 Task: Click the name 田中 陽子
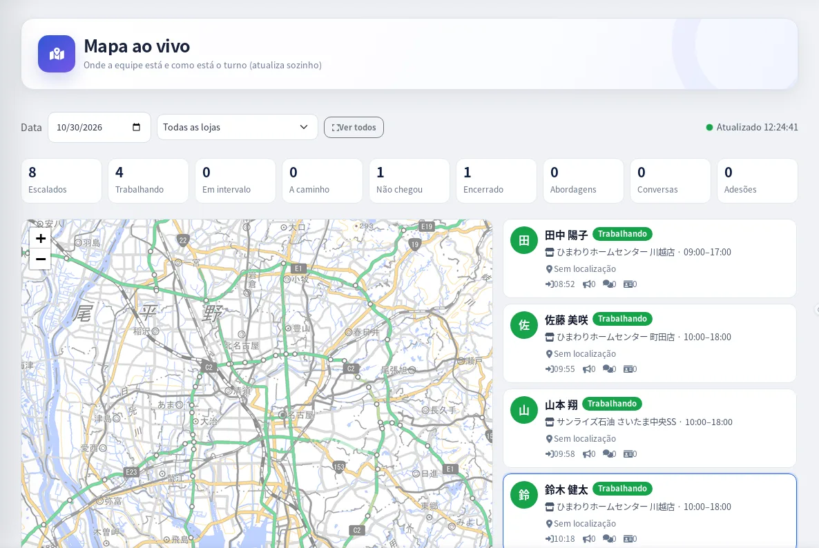(x=566, y=235)
